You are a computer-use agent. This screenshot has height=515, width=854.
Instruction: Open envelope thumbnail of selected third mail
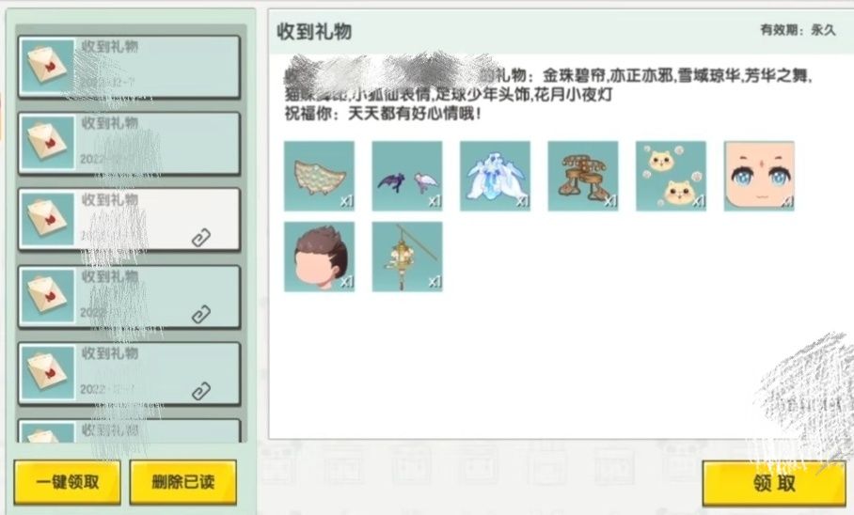(x=47, y=219)
